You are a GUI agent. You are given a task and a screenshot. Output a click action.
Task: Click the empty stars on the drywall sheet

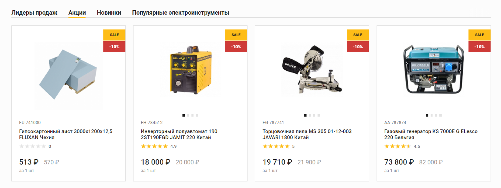[x=32, y=146]
